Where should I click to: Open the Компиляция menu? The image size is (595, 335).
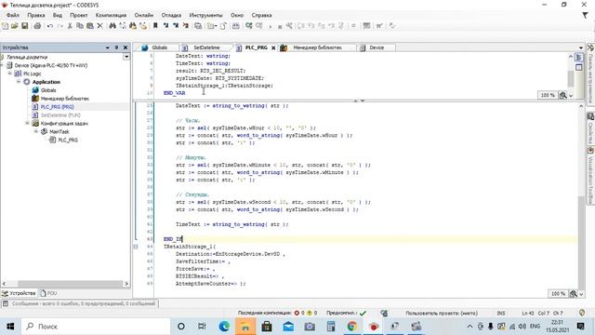(x=111, y=15)
